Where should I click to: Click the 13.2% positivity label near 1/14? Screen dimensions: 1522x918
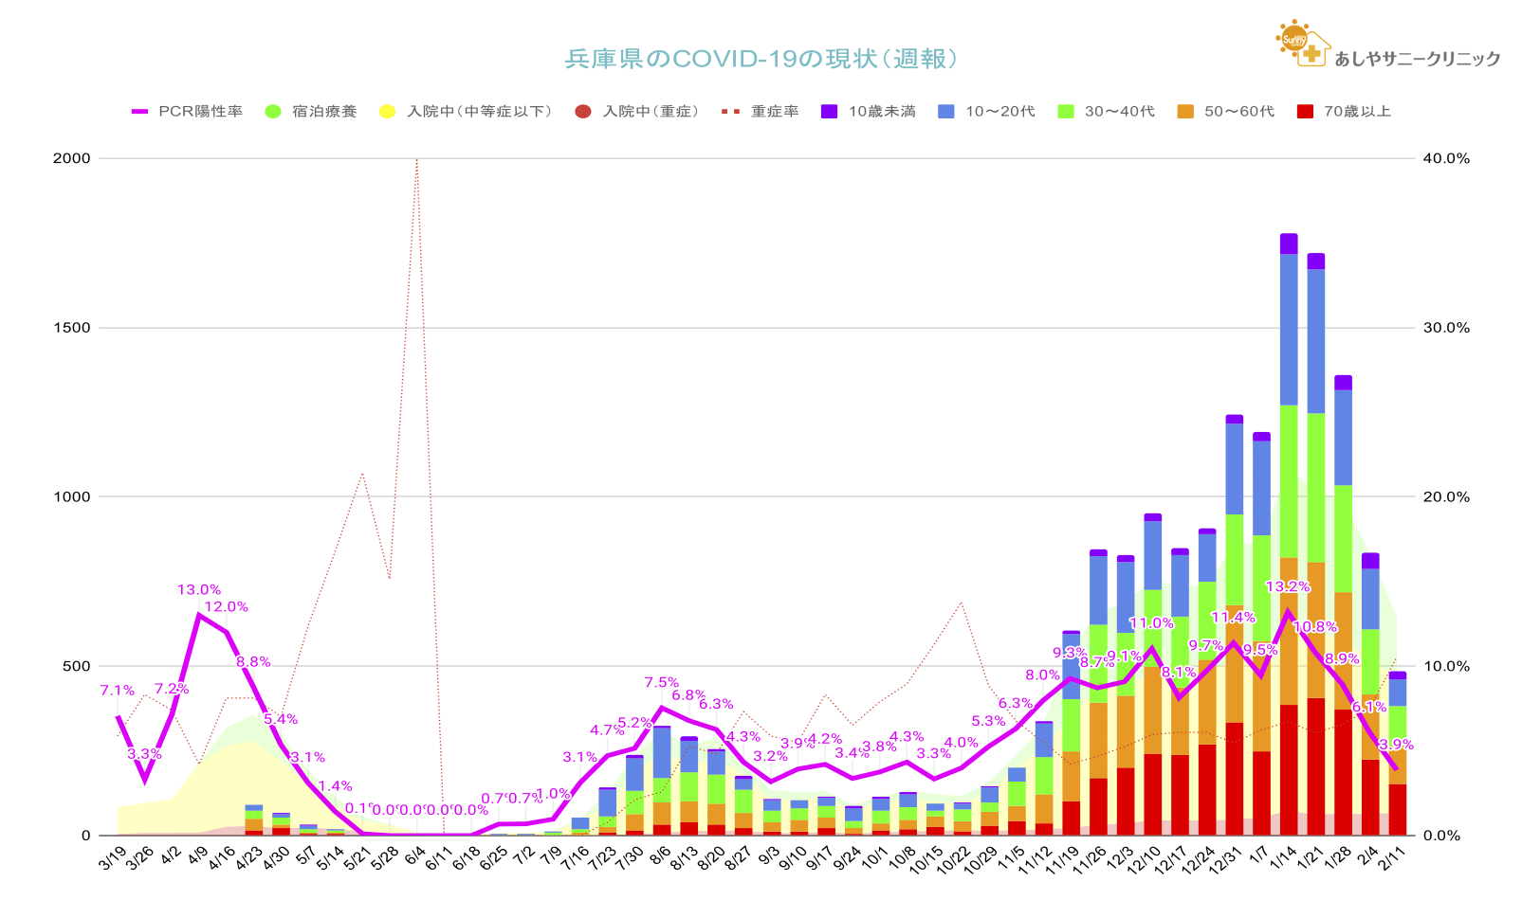pos(1288,587)
